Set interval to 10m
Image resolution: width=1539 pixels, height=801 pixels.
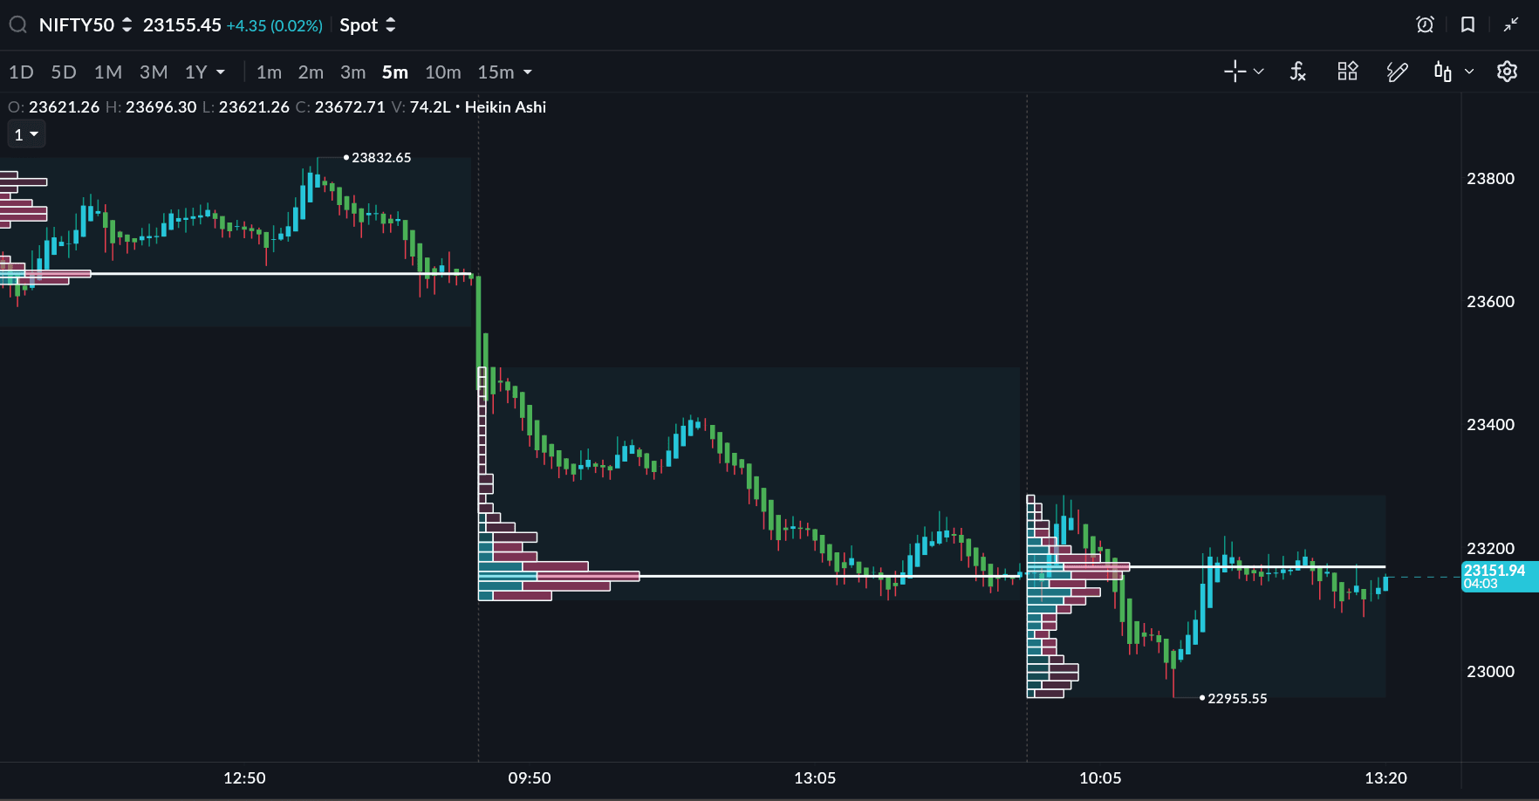442,72
